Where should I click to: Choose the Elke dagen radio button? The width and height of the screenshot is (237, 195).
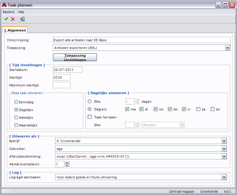[x=90, y=102]
